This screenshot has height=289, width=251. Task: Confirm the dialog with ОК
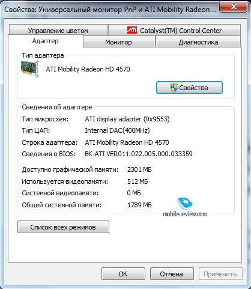[123, 274]
